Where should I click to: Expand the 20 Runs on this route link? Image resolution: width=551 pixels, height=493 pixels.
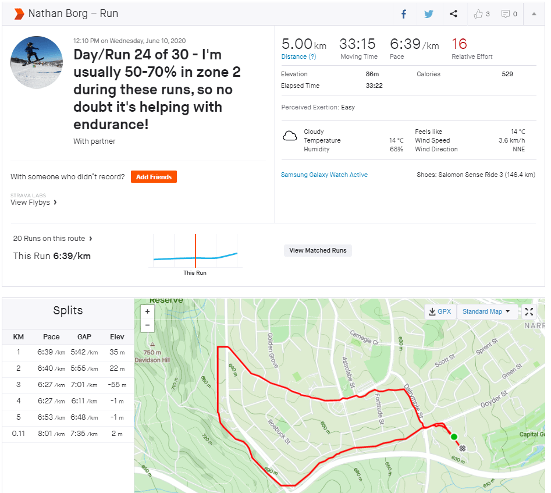click(x=52, y=239)
